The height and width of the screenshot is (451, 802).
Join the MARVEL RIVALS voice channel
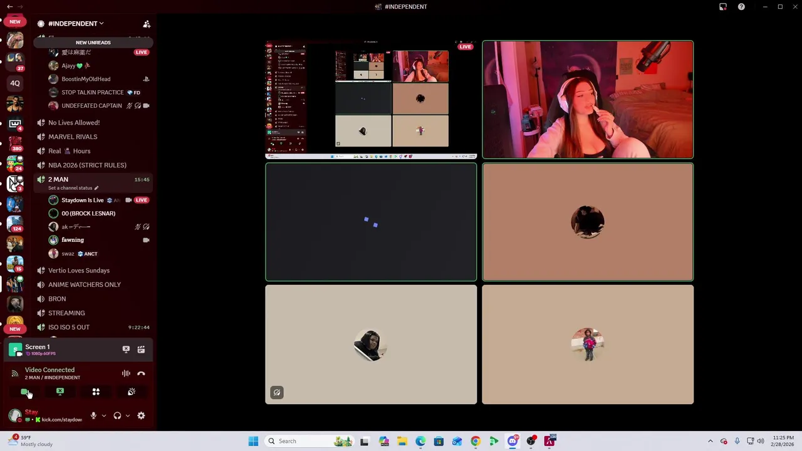click(x=73, y=137)
